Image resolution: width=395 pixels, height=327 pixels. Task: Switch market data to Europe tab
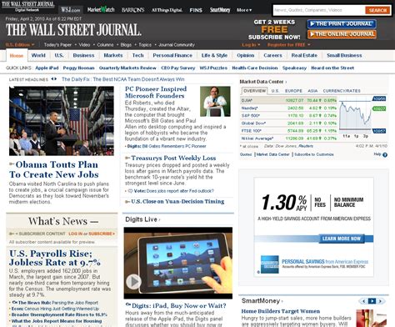pos(293,91)
